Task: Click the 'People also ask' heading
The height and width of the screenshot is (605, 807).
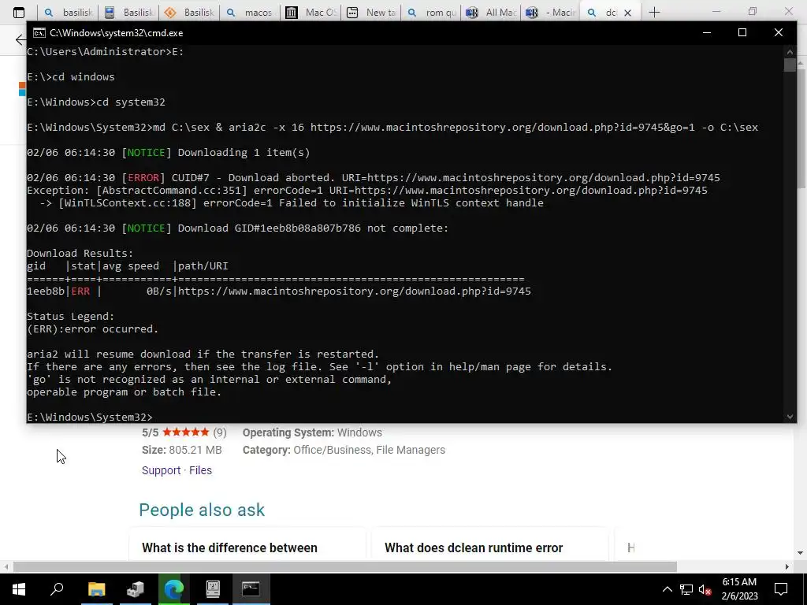Action: (202, 510)
